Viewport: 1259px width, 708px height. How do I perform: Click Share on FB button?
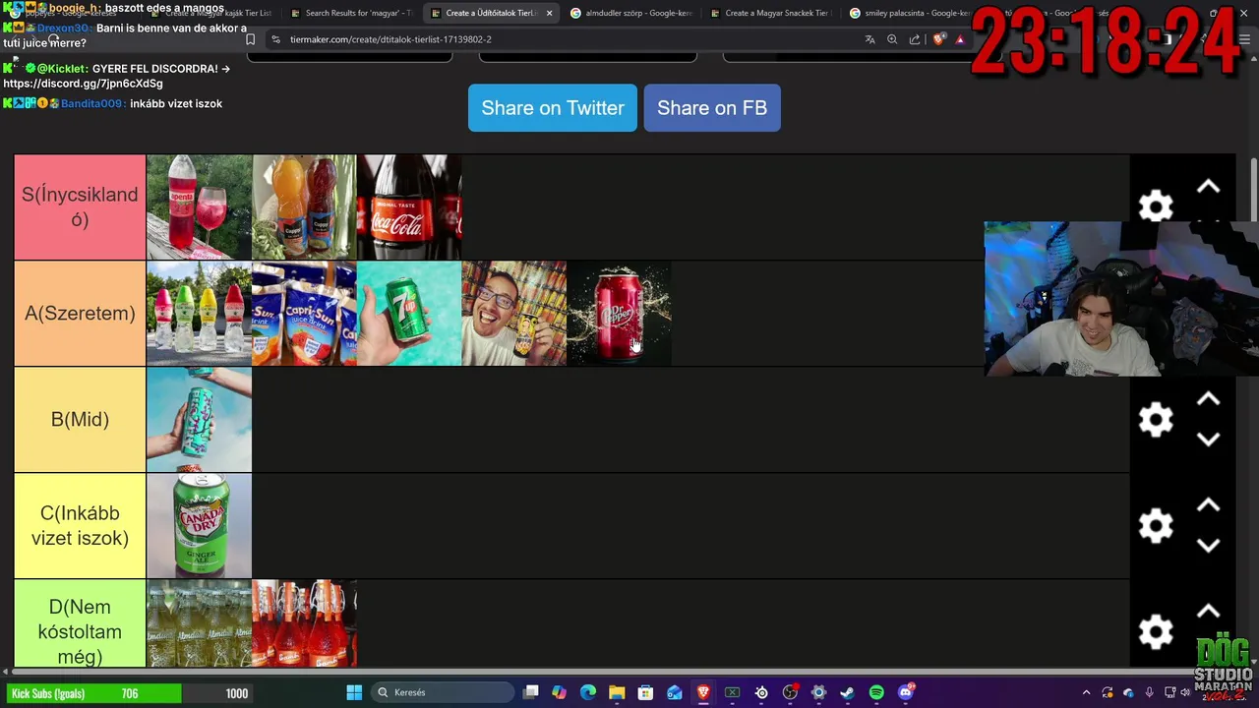712,108
